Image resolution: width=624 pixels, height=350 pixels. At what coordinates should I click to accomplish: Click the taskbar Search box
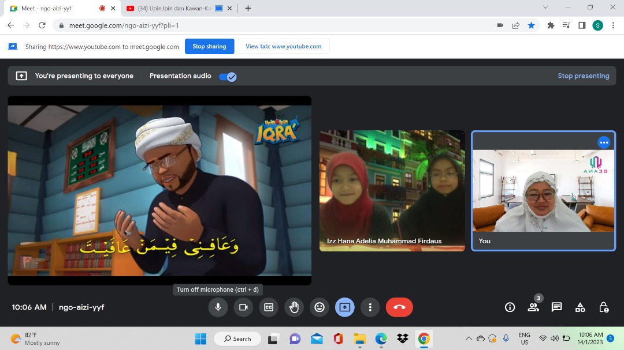point(237,339)
